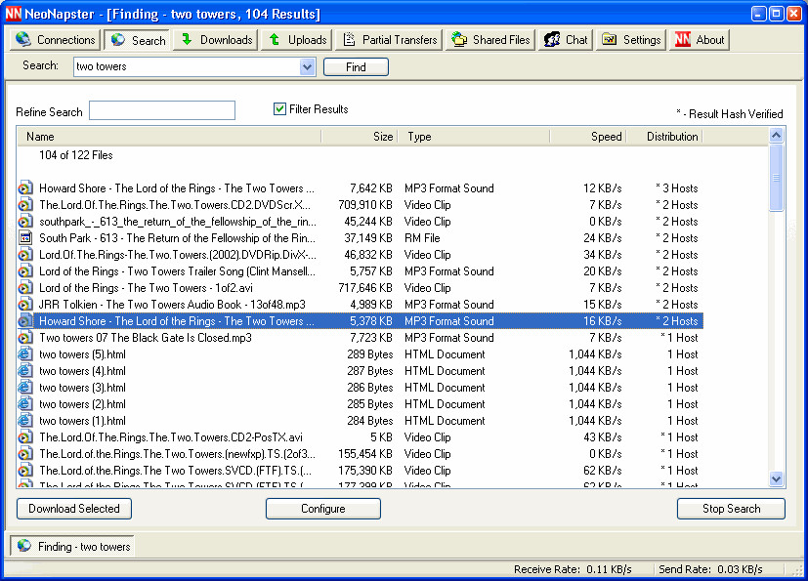808x581 pixels.
Task: Click the 3 Hosts distribution cell
Action: (677, 188)
